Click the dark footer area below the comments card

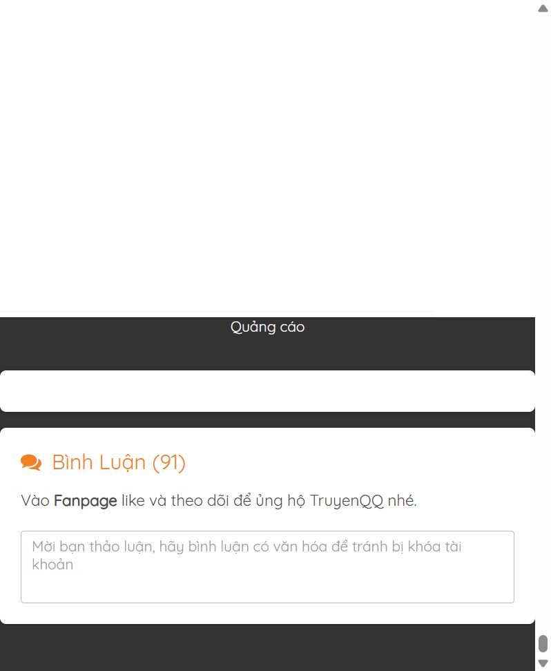267,648
